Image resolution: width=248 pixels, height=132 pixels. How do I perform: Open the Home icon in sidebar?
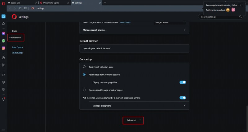pyautogui.click(x=3, y=16)
